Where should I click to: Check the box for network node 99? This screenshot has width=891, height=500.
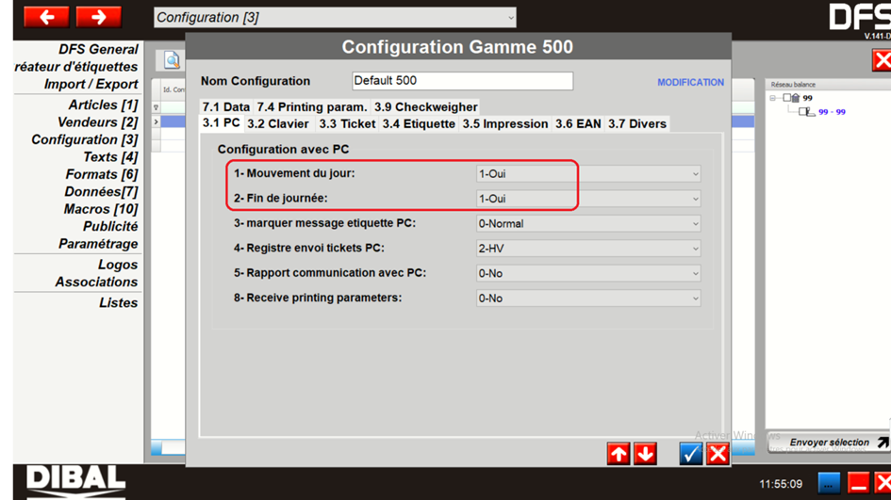click(x=787, y=98)
